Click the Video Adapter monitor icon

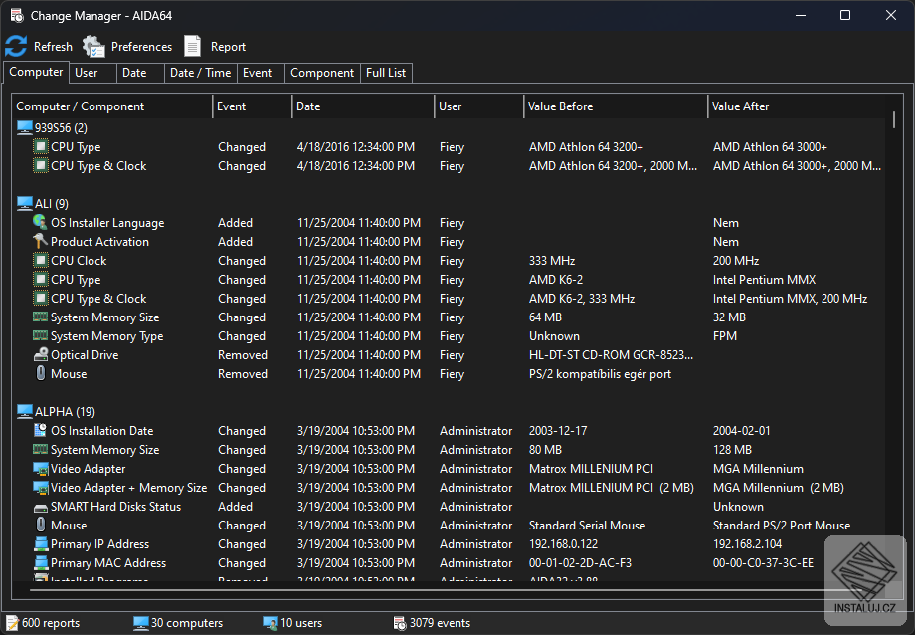point(40,469)
